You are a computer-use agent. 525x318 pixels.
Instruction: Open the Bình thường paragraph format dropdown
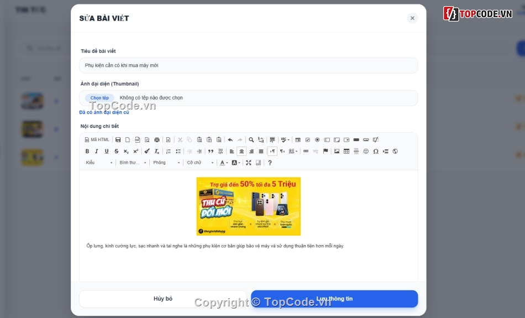133,163
